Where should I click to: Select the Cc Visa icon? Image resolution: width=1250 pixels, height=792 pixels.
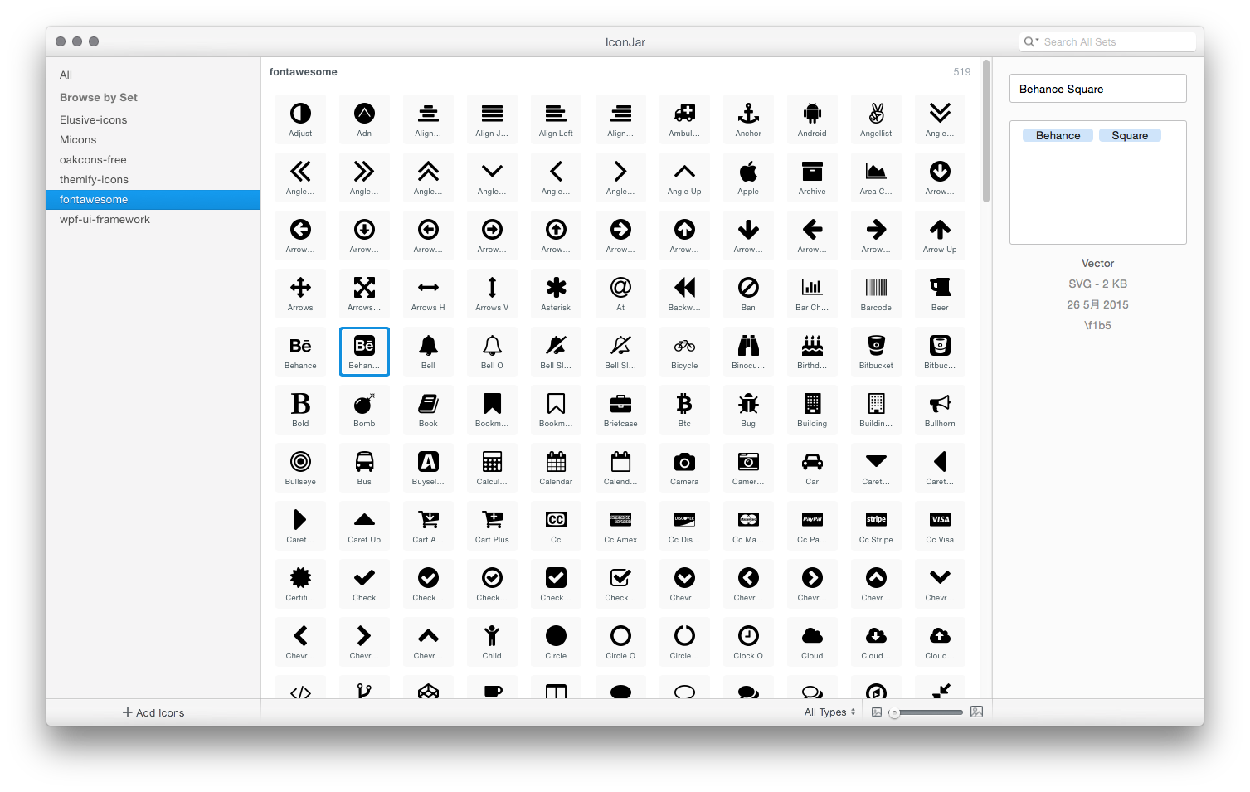tap(940, 525)
